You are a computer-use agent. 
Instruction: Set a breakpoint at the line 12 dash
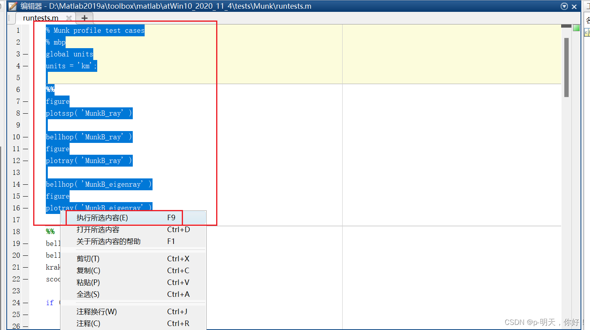25,161
